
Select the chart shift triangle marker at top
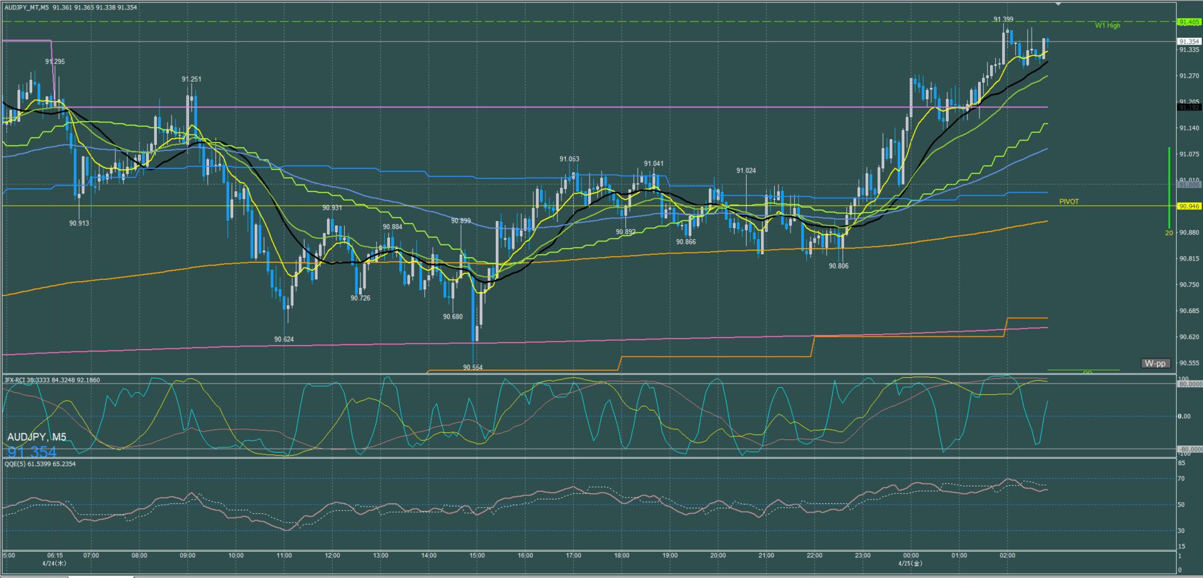tap(1058, 4)
